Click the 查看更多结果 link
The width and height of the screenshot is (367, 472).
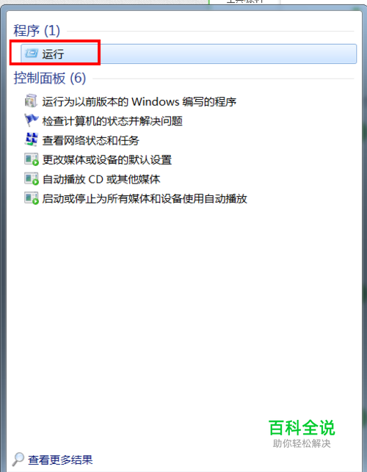click(60, 460)
